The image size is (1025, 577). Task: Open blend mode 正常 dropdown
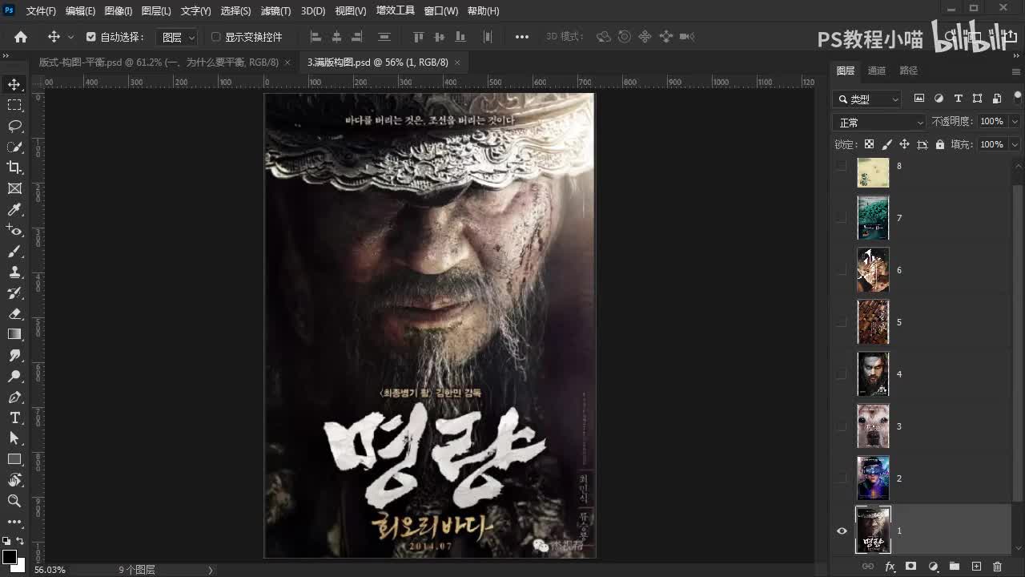880,122
